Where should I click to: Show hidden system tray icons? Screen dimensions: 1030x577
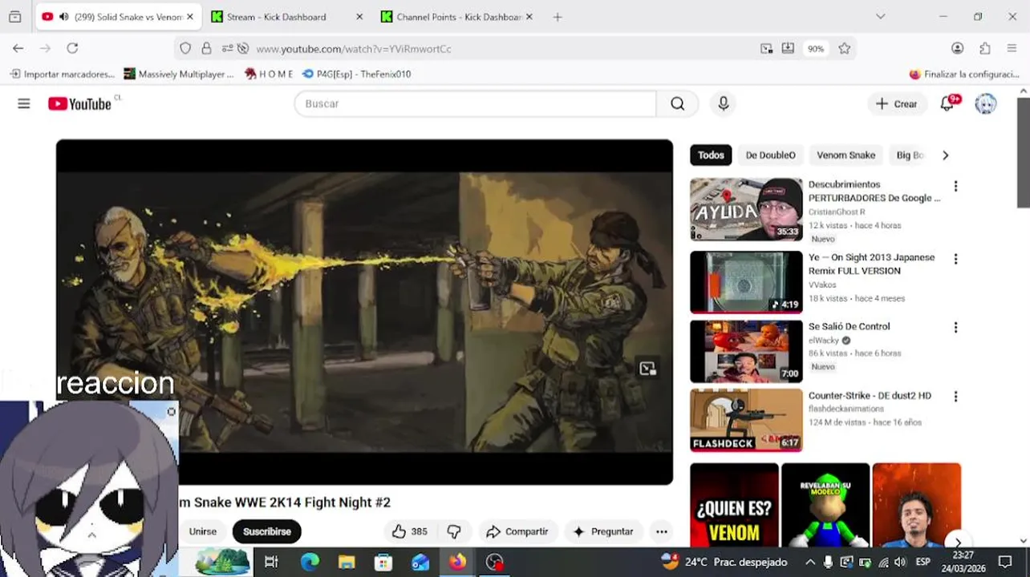point(810,563)
